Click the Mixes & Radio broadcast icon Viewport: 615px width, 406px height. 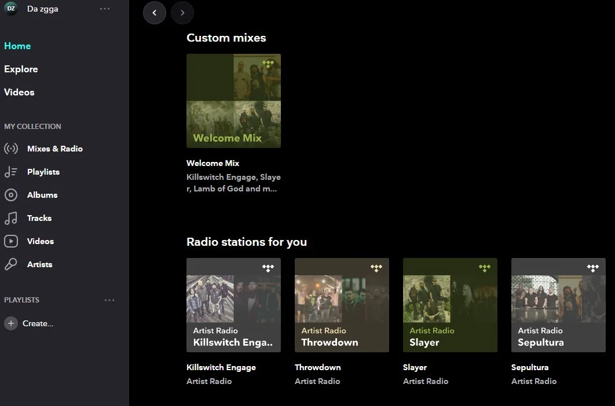point(11,149)
